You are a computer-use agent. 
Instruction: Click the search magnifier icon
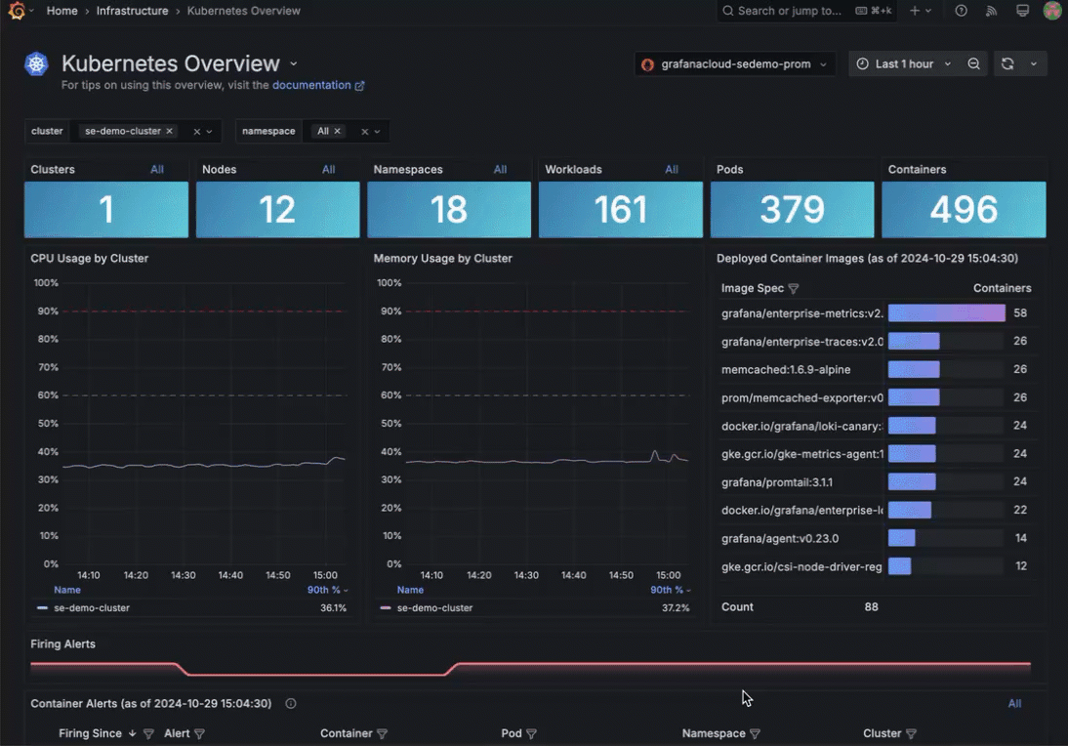728,11
